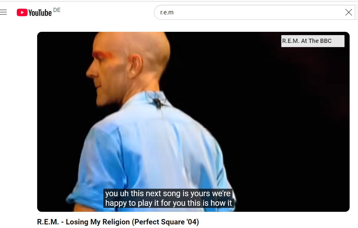Pause the video by clicking the player

(193, 122)
